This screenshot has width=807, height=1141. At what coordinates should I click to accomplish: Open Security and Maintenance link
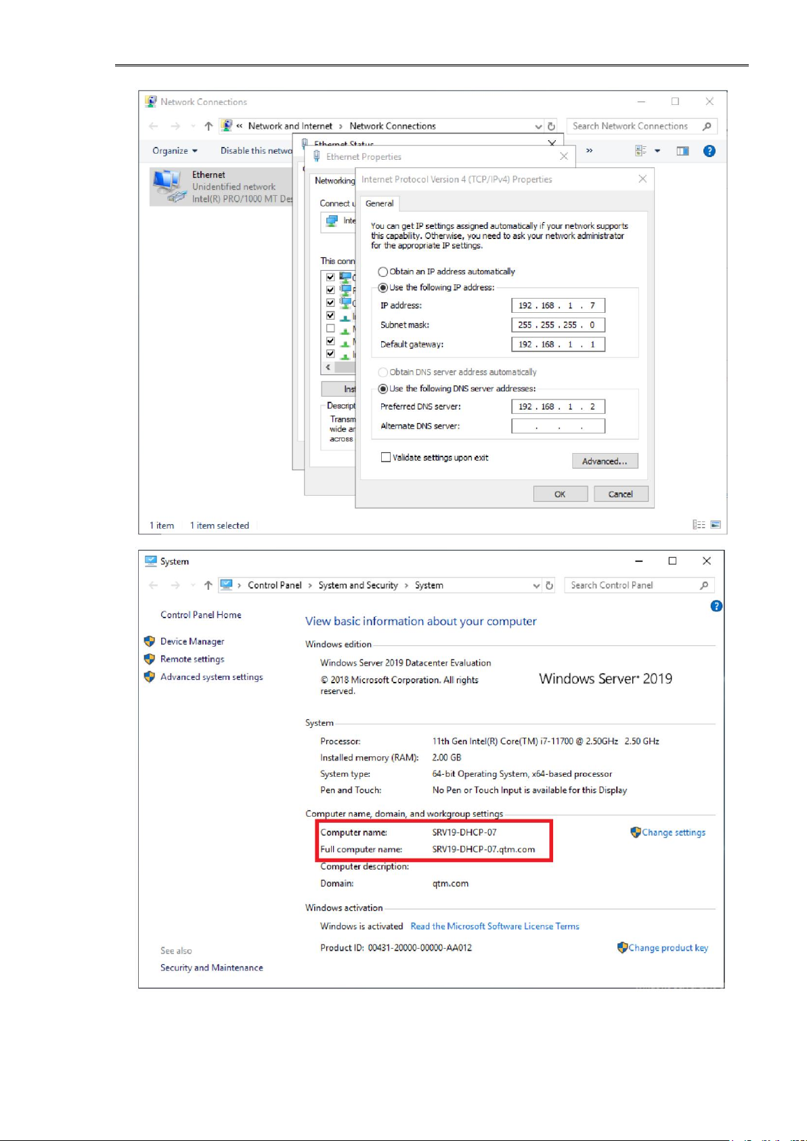[x=212, y=968]
